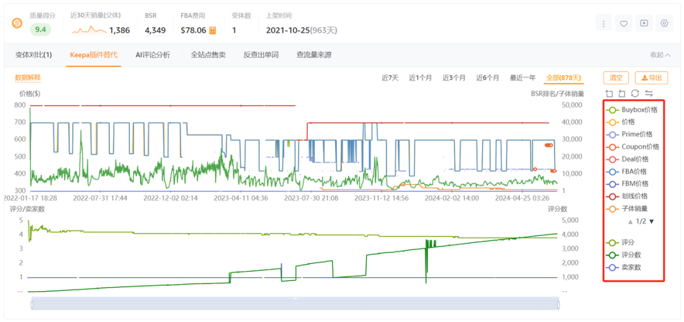Toggle the Coupon价格 legend series
The width and height of the screenshot is (684, 322).
(634, 146)
